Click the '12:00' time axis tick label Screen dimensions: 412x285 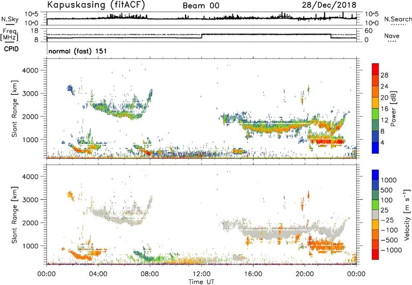click(x=201, y=274)
